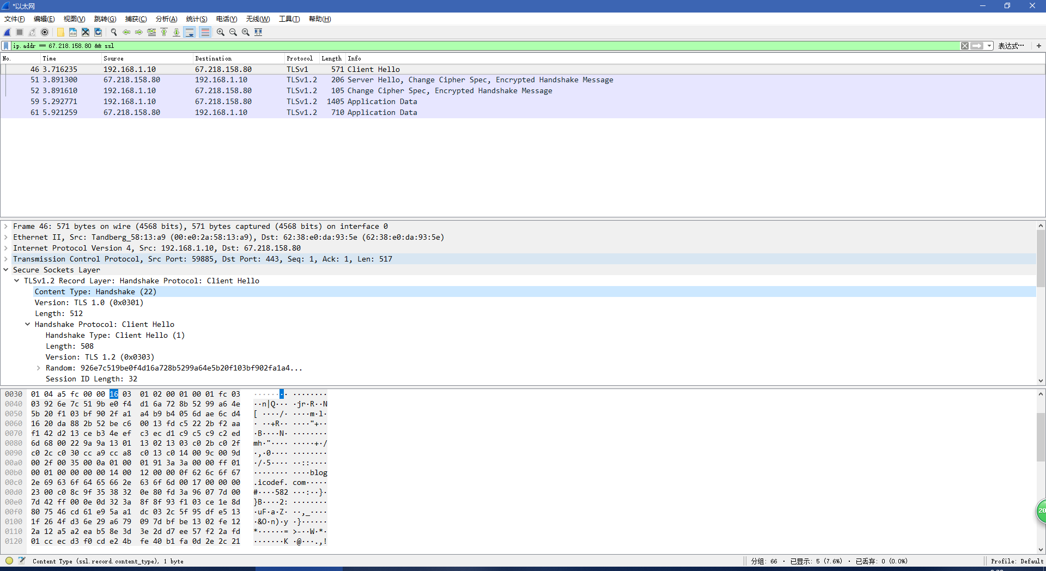Click the shark fin start capture icon
This screenshot has height=571, width=1046.
8,32
